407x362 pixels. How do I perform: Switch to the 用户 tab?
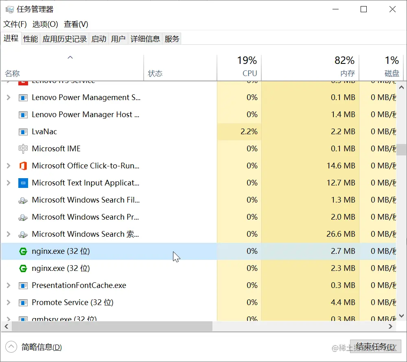tap(118, 39)
